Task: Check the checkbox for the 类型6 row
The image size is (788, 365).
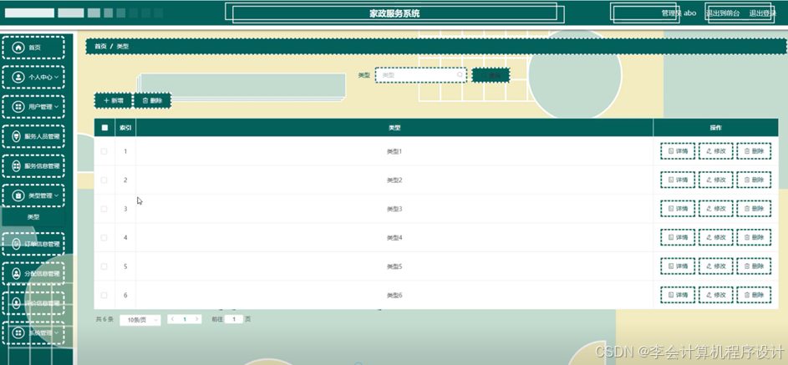Action: pos(104,295)
